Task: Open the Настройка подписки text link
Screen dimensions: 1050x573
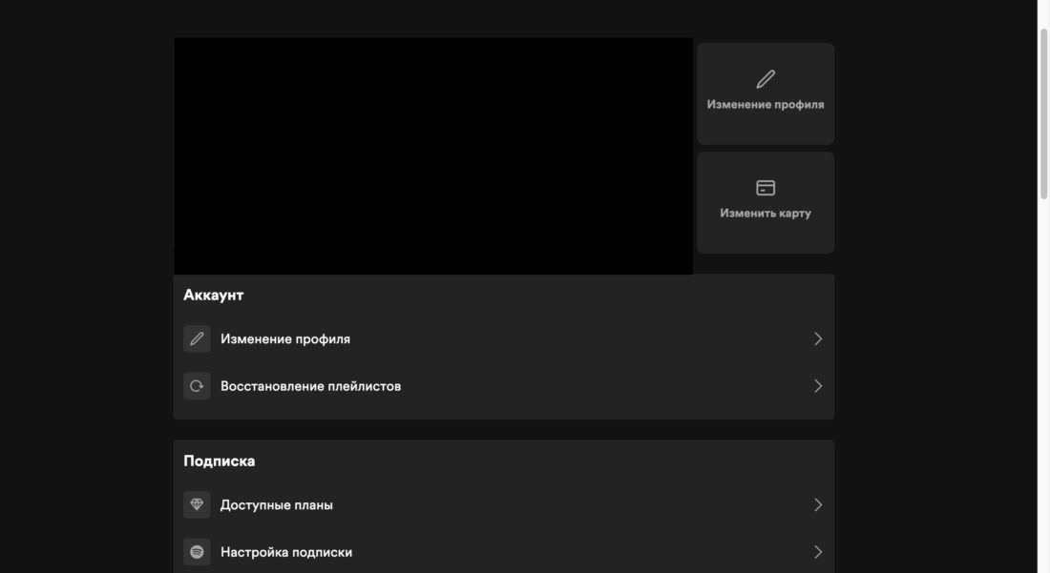Action: point(286,552)
